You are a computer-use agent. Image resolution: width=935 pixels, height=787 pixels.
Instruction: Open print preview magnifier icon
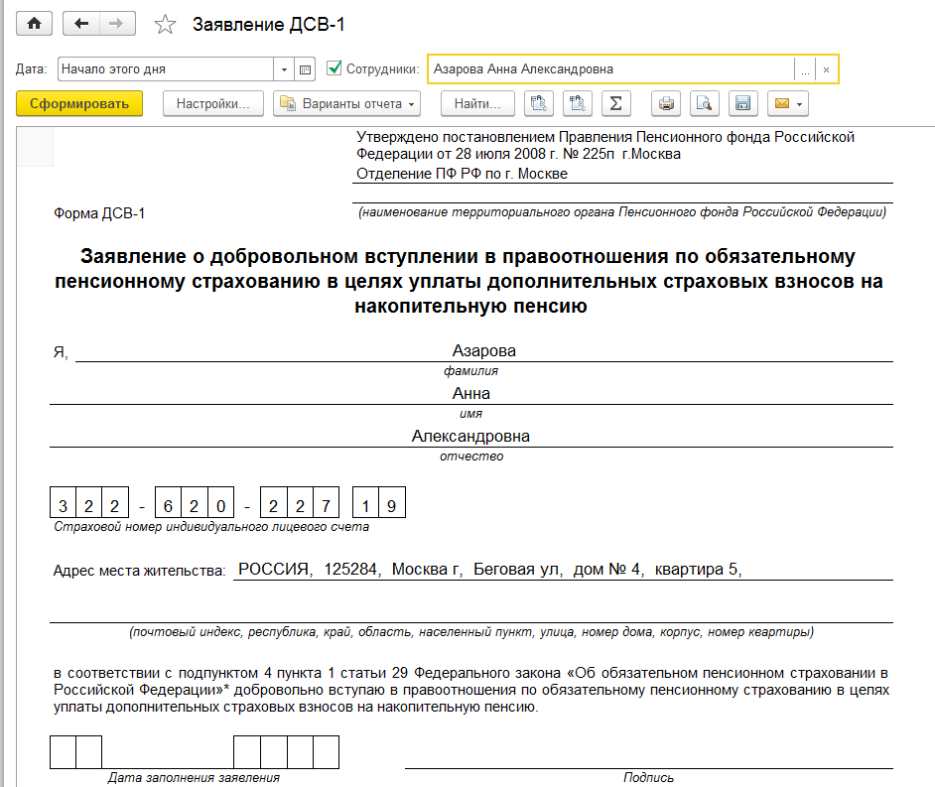[704, 103]
